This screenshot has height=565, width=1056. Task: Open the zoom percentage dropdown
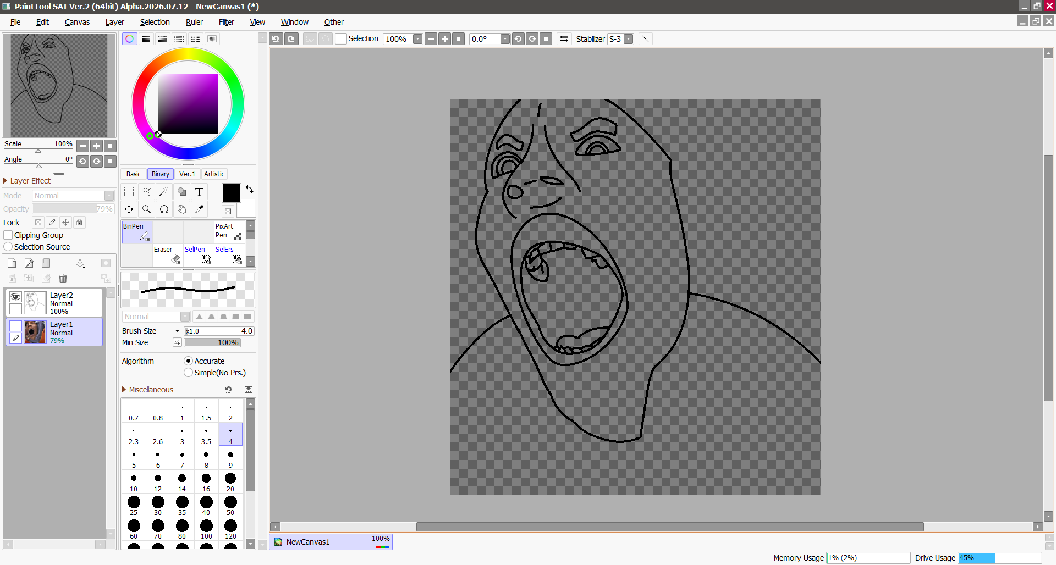coord(418,39)
